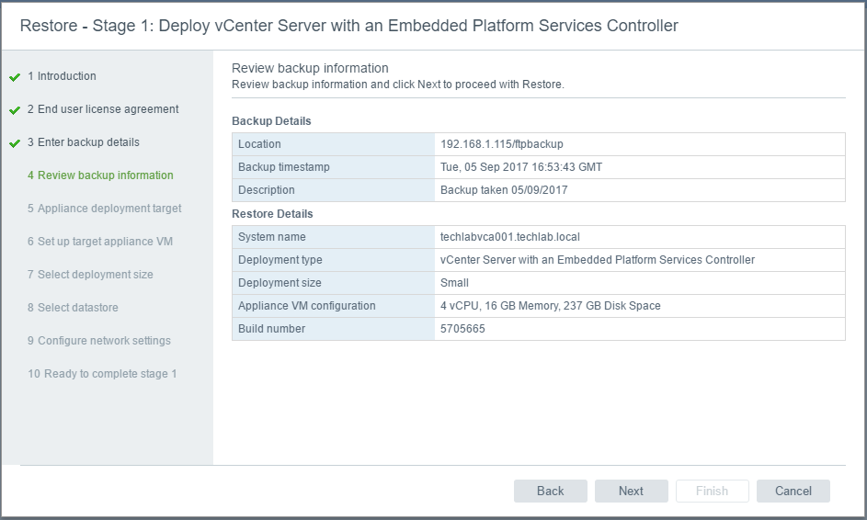The image size is (867, 520).
Task: Select step 7 Select deployment size
Action: [90, 275]
